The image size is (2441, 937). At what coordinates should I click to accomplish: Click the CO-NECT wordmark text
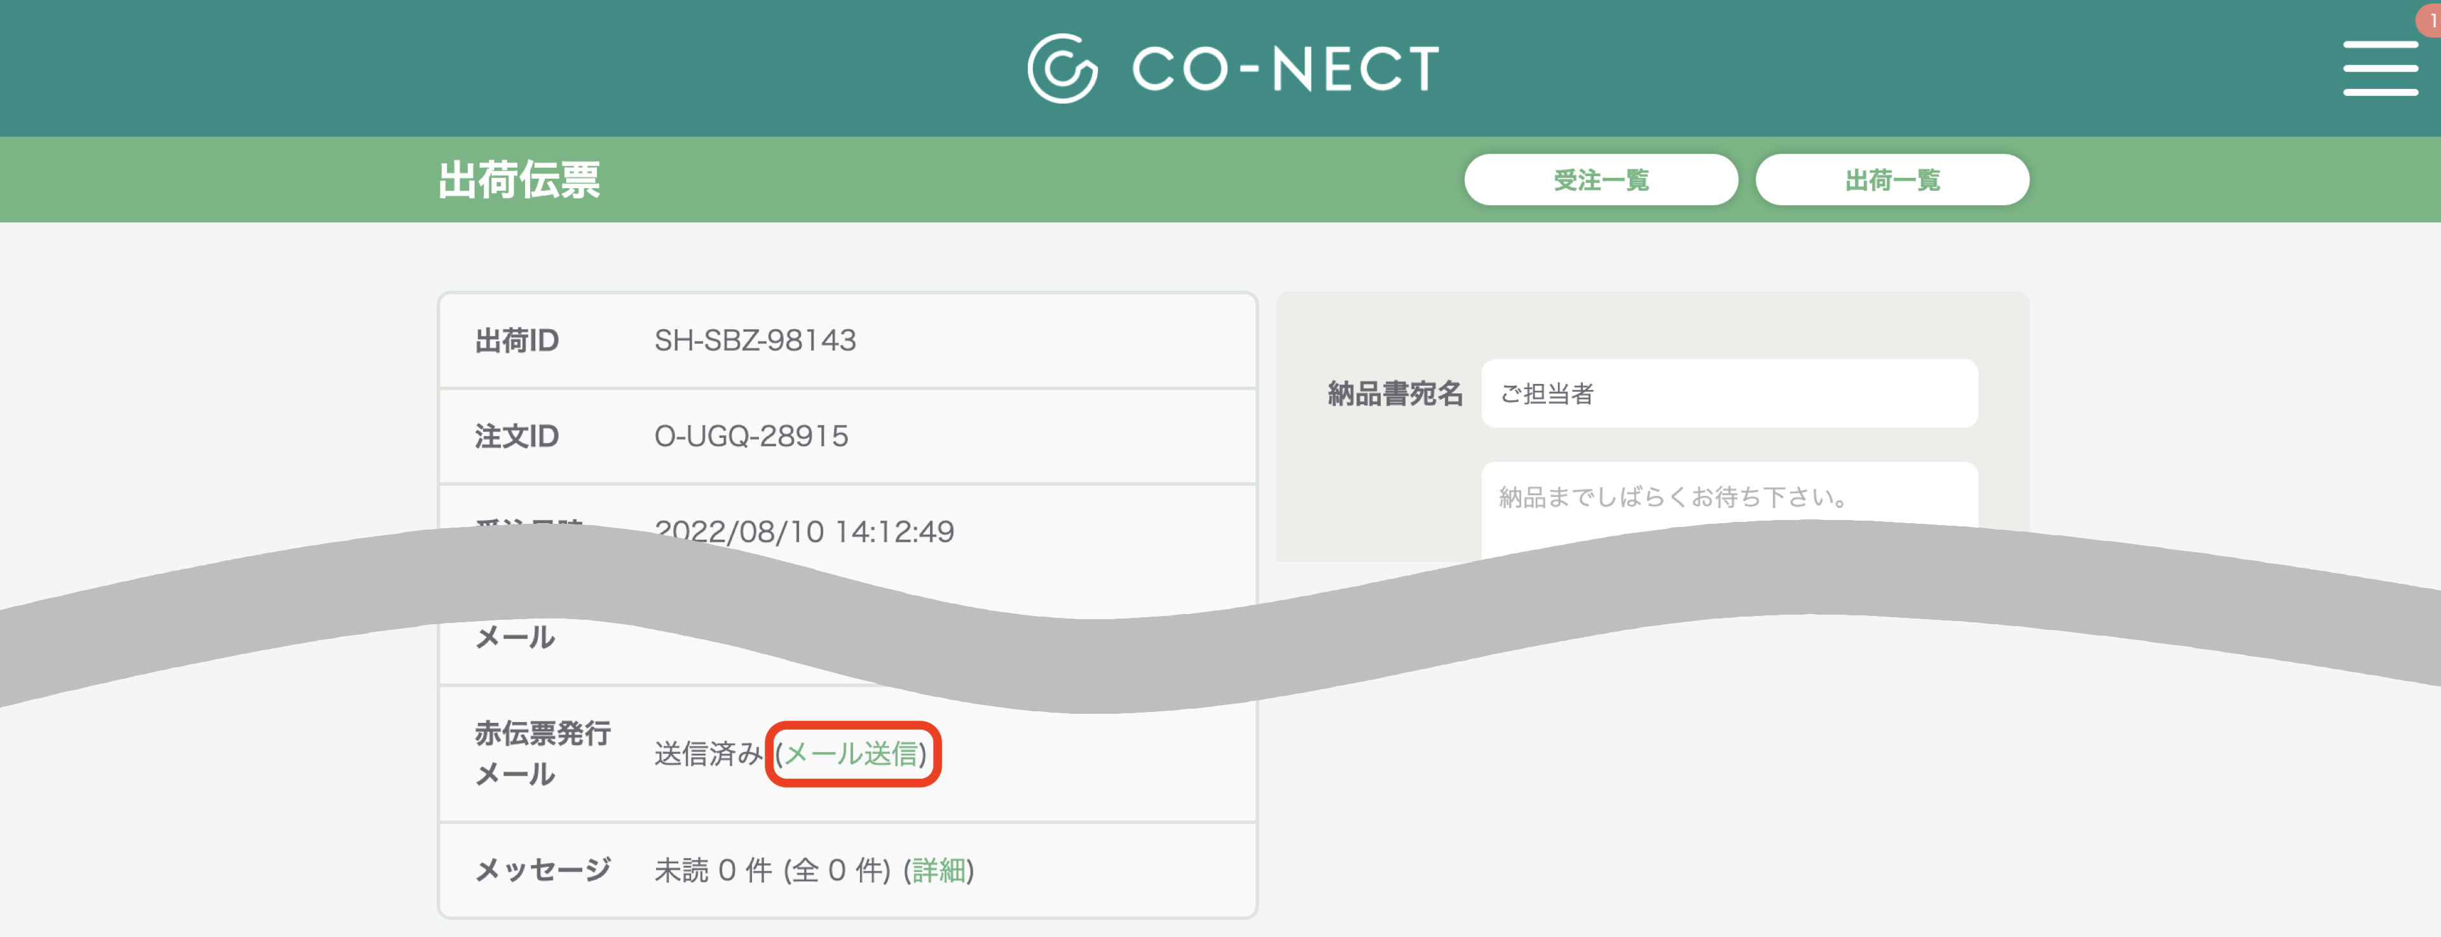point(1285,69)
